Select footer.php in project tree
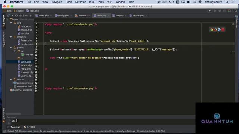 click(x=27, y=41)
